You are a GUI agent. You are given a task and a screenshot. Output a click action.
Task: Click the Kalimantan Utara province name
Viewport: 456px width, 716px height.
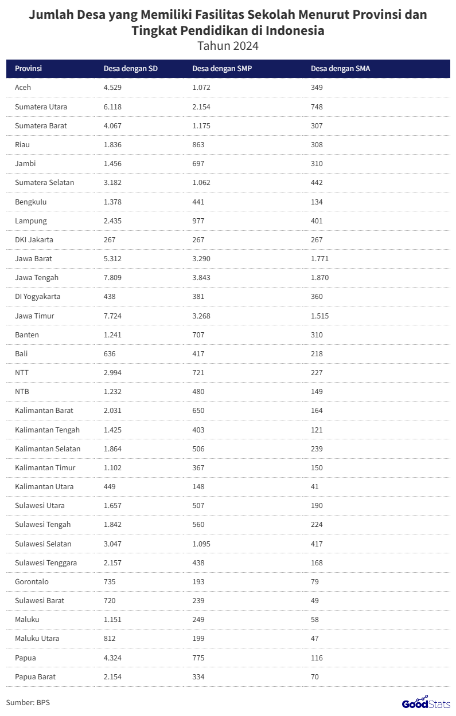[44, 487]
